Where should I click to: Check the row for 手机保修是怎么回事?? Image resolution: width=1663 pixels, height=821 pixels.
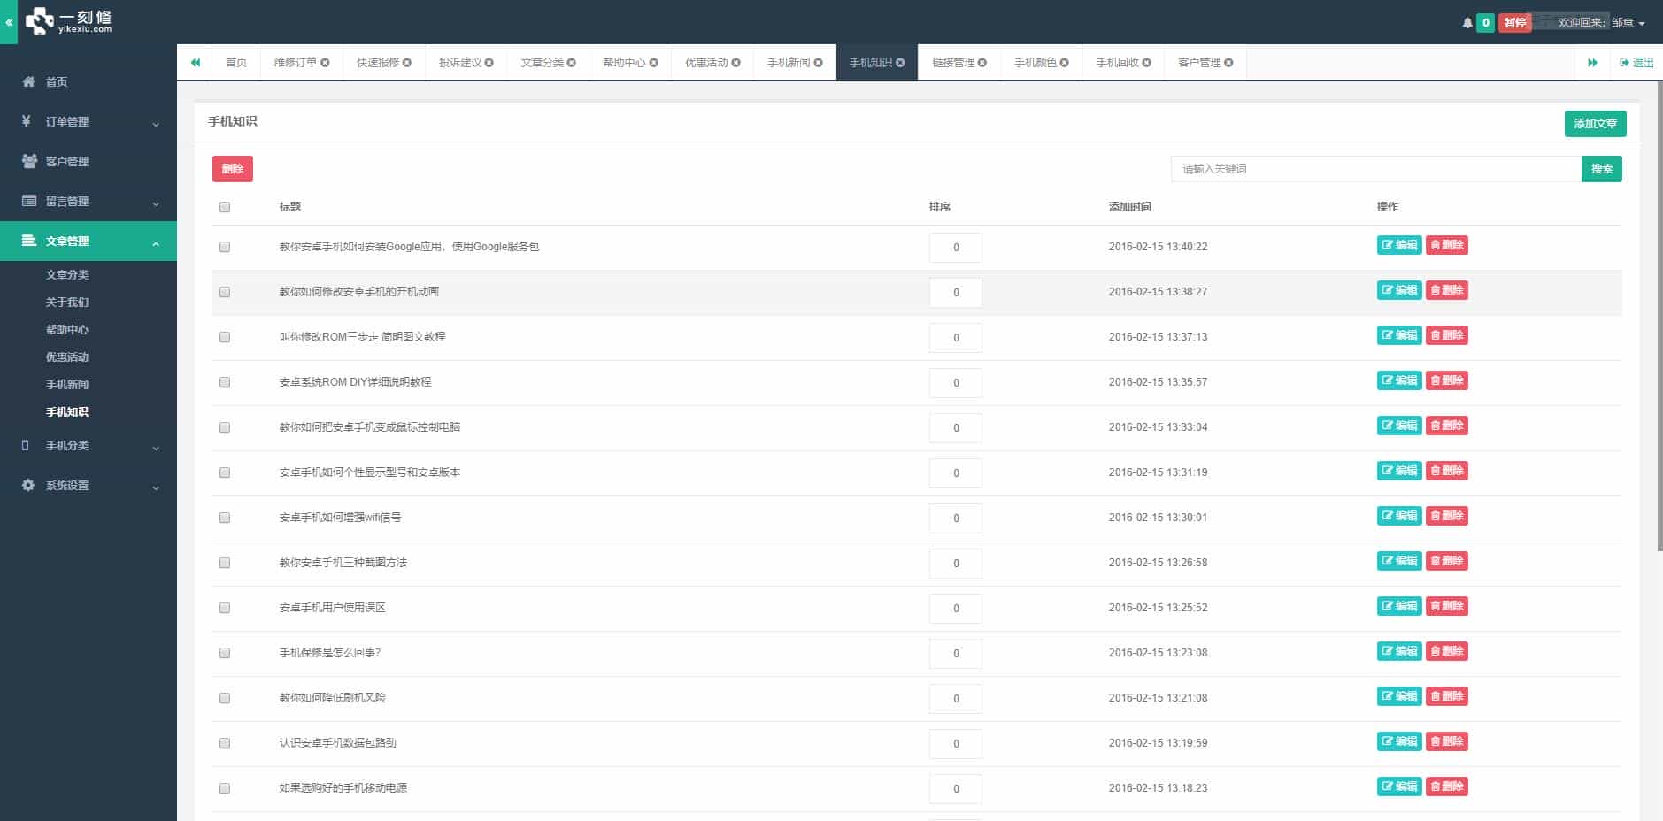(224, 653)
